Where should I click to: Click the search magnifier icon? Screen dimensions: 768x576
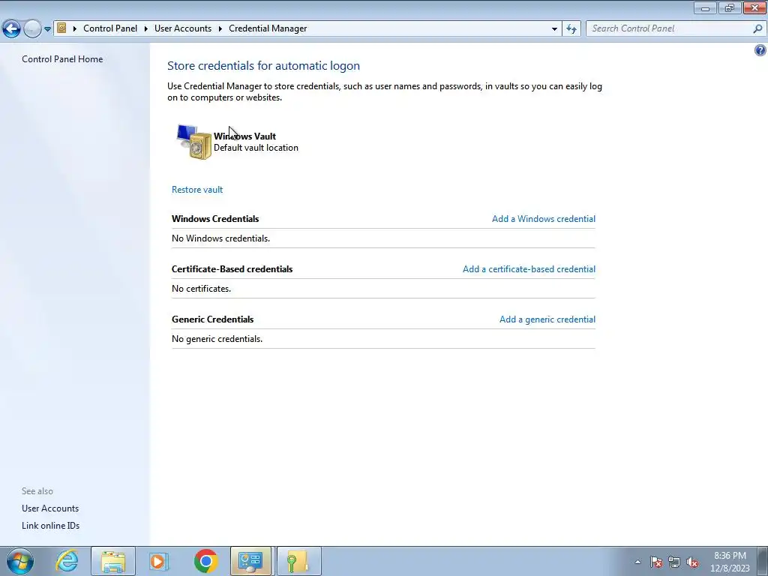click(757, 28)
